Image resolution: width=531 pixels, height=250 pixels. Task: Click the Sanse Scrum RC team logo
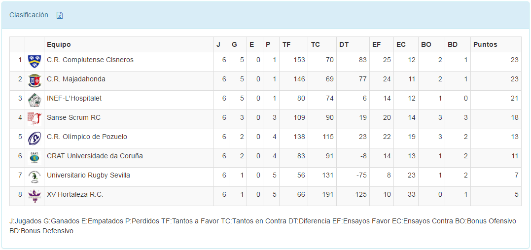34,119
